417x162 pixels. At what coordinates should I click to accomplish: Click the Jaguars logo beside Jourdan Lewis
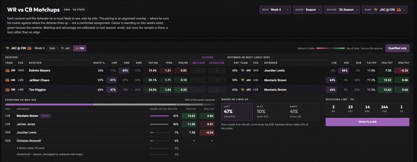point(242,70)
